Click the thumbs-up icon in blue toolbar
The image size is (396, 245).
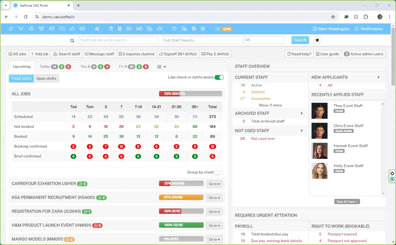(x=72, y=29)
